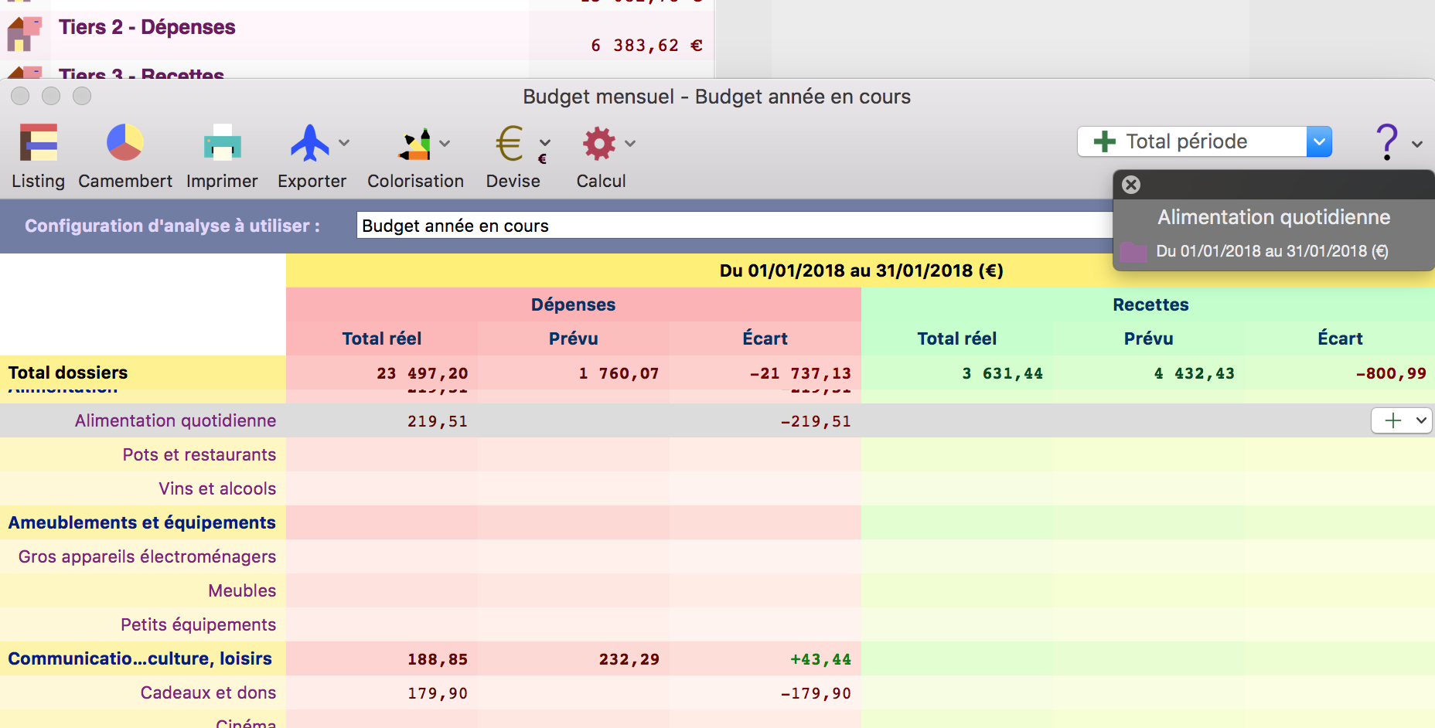
Task: Click 6 383,62 € amount in background window
Action: tap(646, 46)
